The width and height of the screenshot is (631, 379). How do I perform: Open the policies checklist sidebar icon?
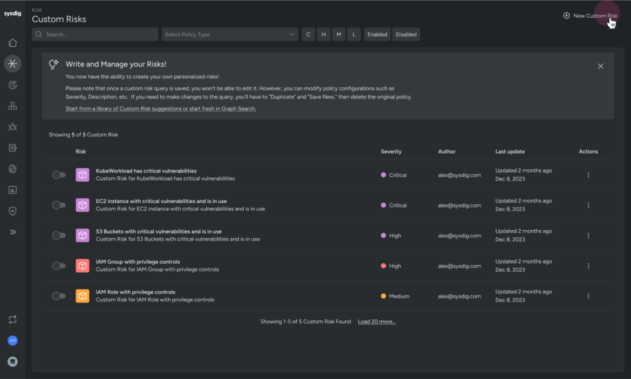click(x=12, y=148)
